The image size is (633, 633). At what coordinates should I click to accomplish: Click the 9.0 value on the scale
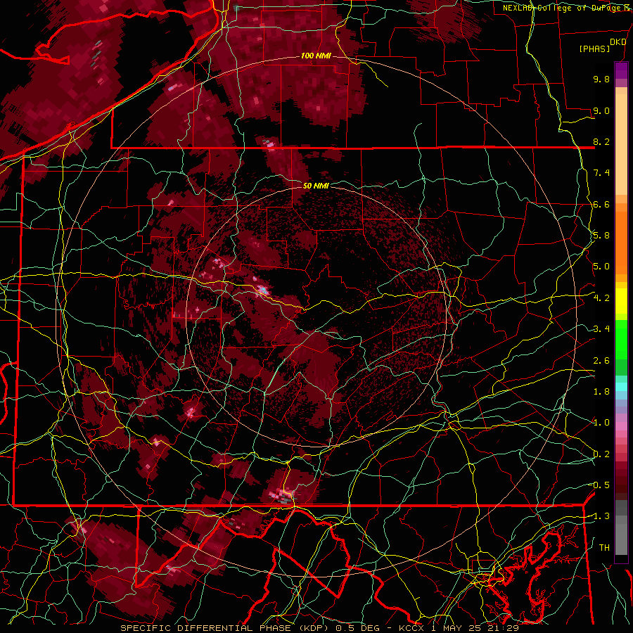pyautogui.click(x=601, y=110)
